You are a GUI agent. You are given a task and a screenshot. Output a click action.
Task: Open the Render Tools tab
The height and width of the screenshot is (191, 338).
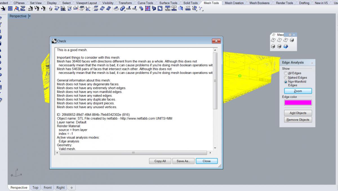tap(284, 3)
